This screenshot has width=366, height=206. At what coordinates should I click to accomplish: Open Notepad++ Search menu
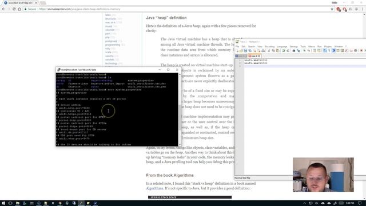point(252,46)
